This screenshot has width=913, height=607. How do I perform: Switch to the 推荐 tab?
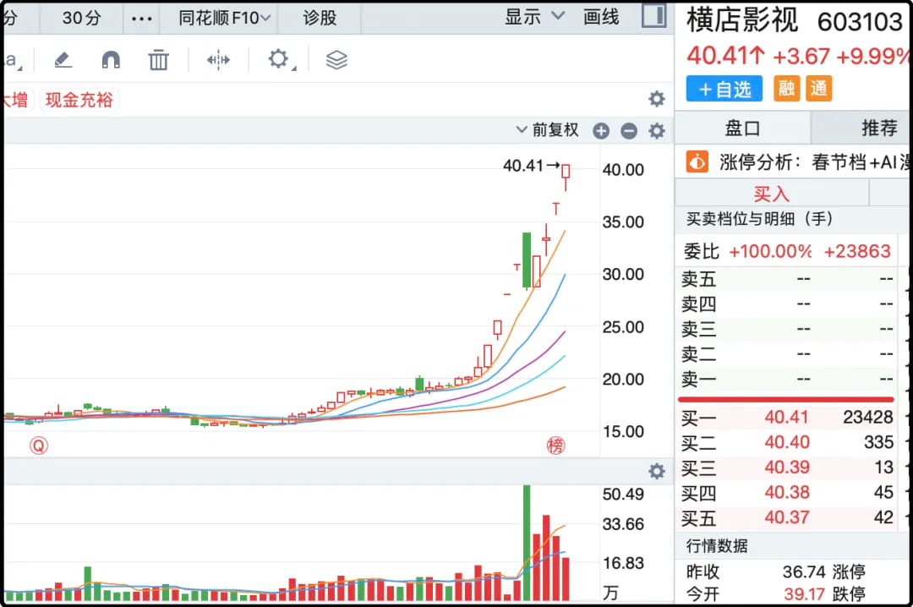click(878, 128)
